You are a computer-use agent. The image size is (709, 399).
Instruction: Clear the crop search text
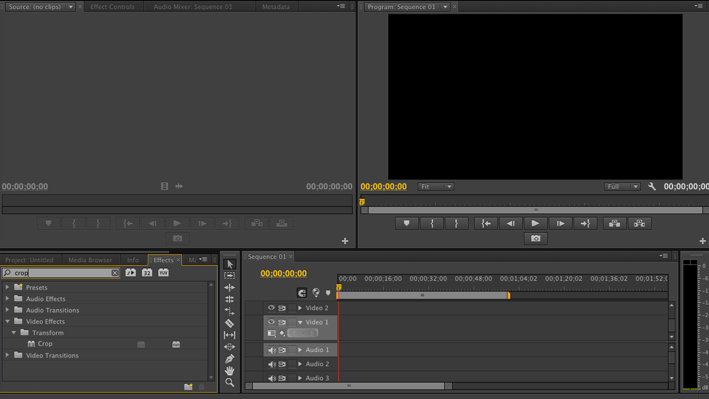pos(115,273)
